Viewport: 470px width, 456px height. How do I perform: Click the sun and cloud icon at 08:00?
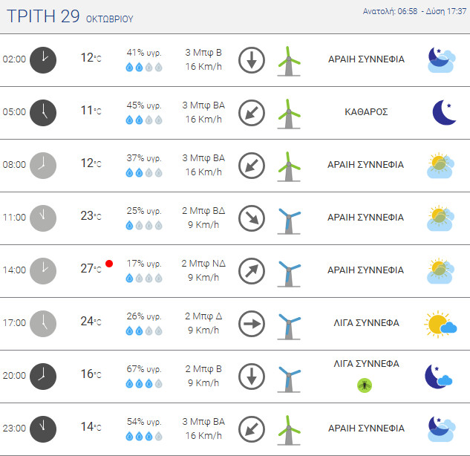[440, 165]
